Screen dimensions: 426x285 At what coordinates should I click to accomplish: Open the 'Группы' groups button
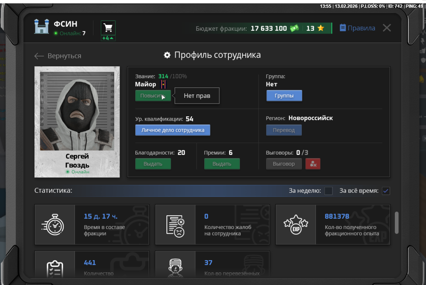[284, 96]
